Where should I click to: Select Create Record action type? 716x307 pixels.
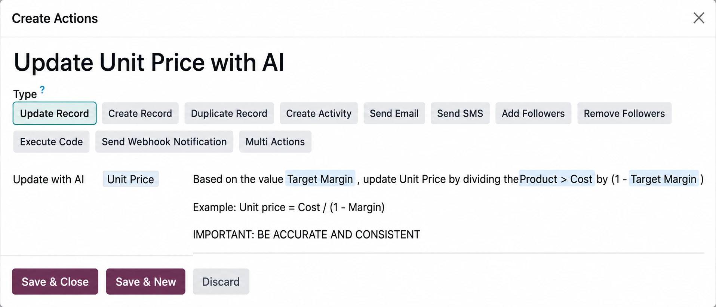(x=140, y=113)
